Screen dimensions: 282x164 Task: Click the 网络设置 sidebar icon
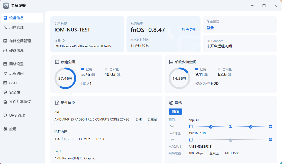click(5, 64)
